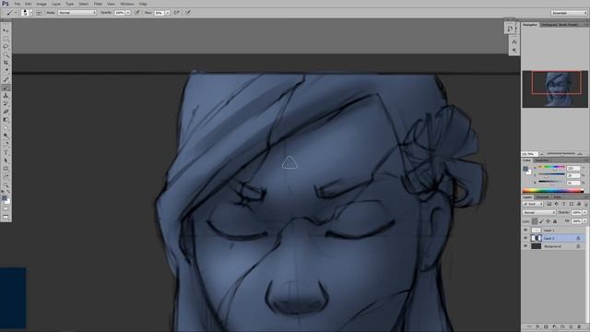Toggle Lock transparent pixels
The width and height of the screenshot is (590, 332).
pos(535,221)
